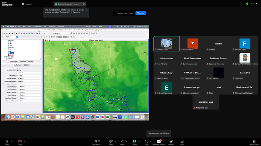261x146 pixels.
Task: Open the View layout menu
Action: tap(254, 4)
